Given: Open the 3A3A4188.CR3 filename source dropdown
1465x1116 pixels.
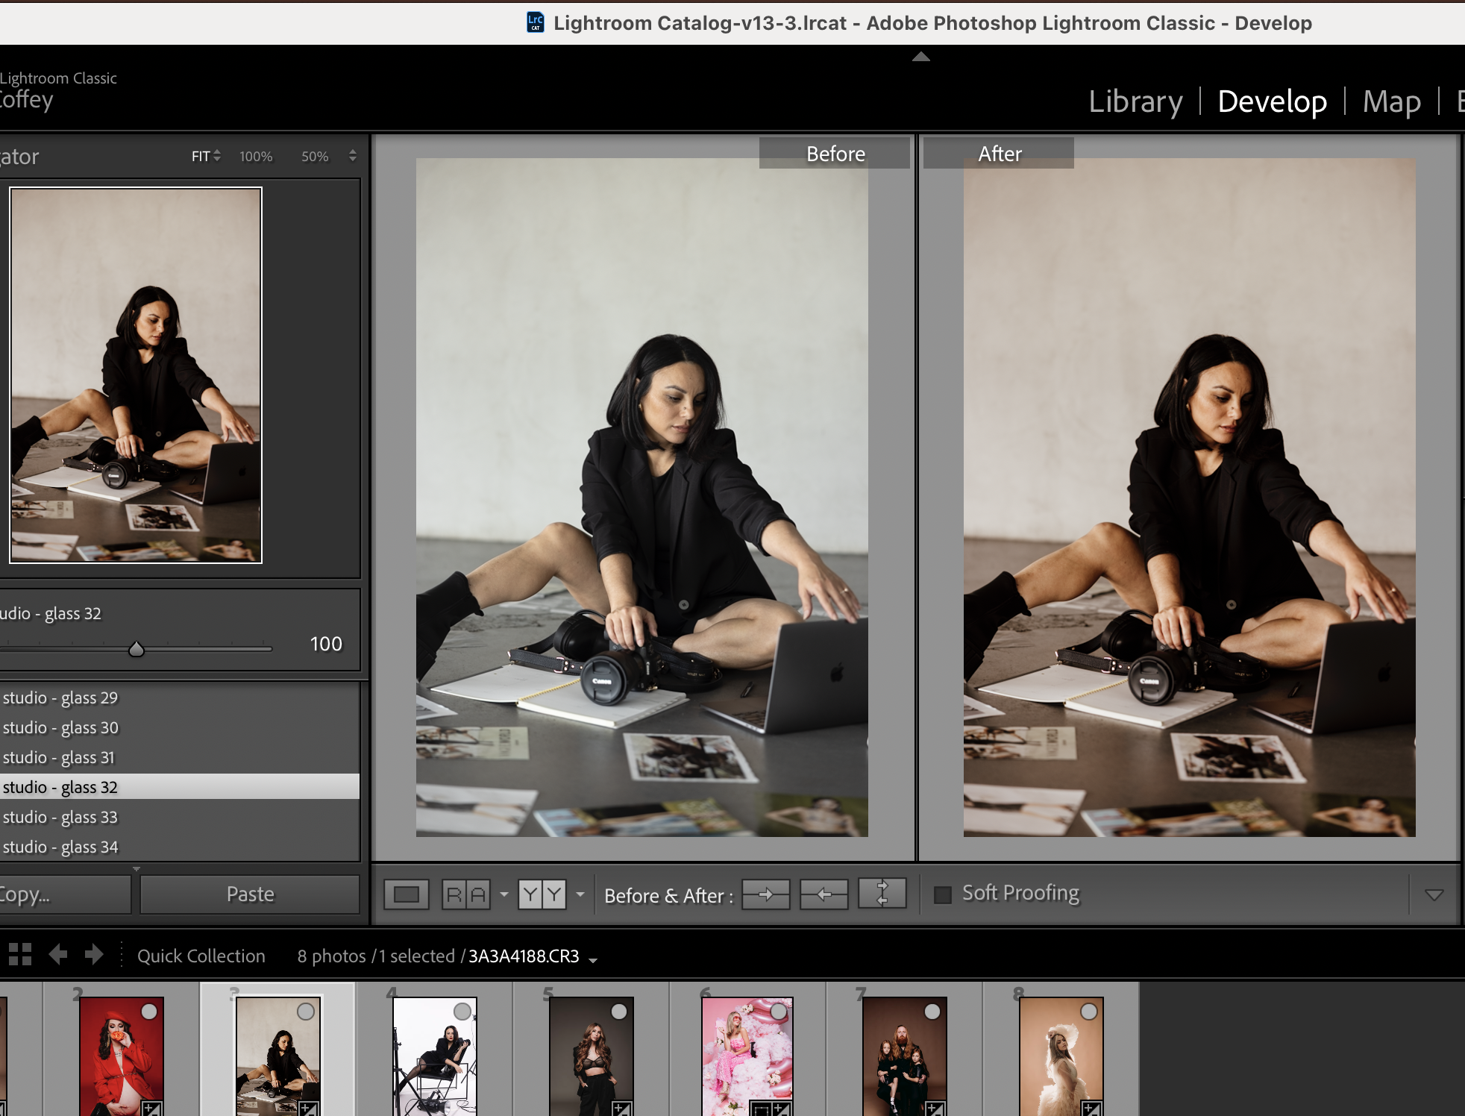Looking at the screenshot, I should [593, 960].
